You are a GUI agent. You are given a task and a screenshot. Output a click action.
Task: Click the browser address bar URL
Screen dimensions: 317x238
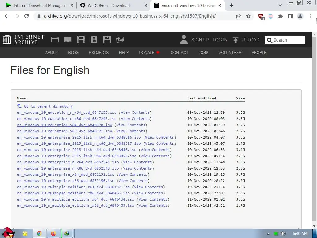pos(130,16)
